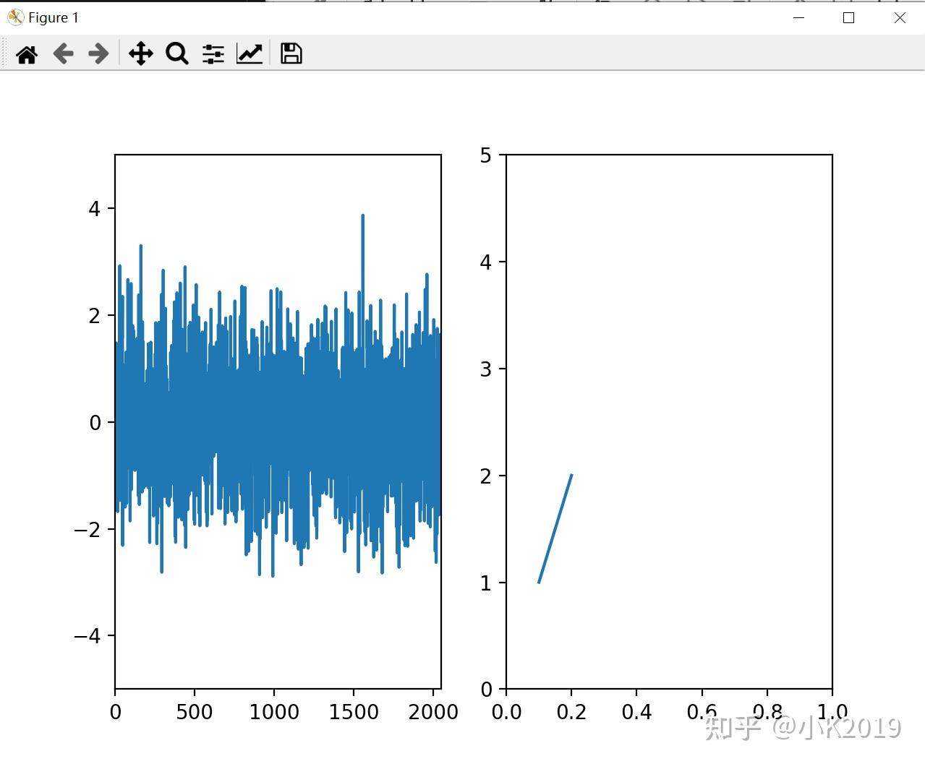Click the left plot x-axis label 2000
Screen dimensions: 925x764
click(433, 712)
